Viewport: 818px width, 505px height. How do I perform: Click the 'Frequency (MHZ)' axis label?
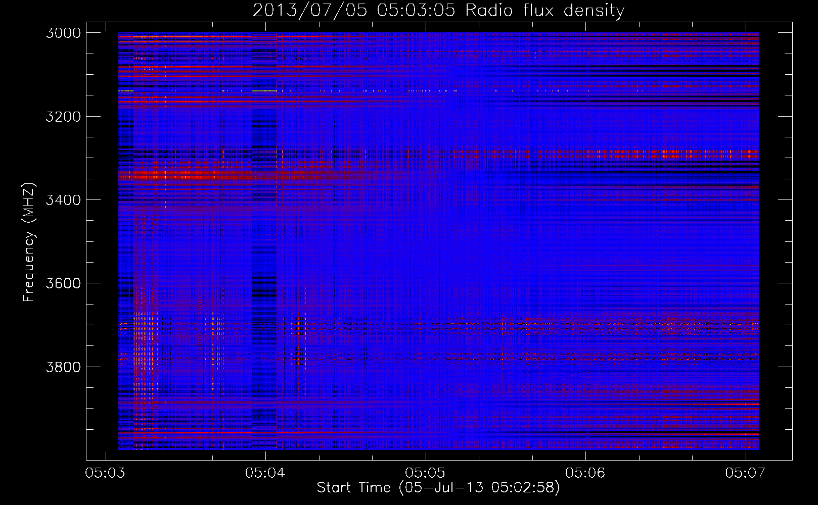point(29,242)
